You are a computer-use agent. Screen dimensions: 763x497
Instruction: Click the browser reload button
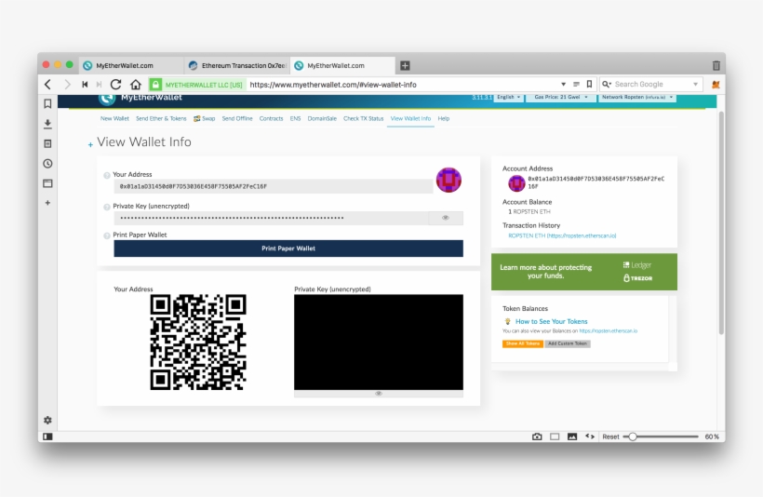116,84
